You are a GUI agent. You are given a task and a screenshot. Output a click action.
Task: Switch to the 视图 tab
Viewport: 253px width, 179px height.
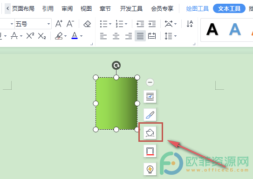pos(86,8)
